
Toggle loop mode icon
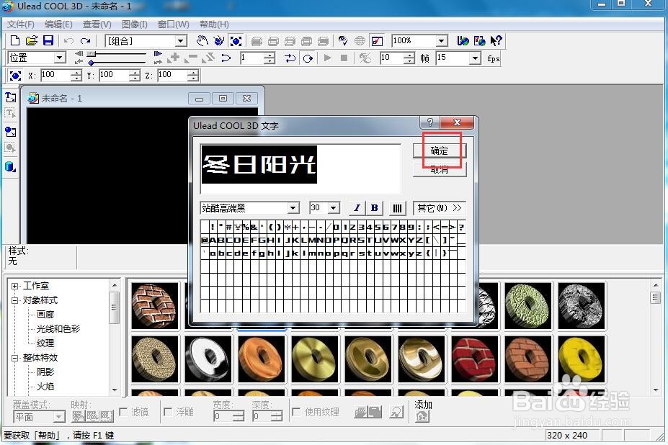point(308,58)
